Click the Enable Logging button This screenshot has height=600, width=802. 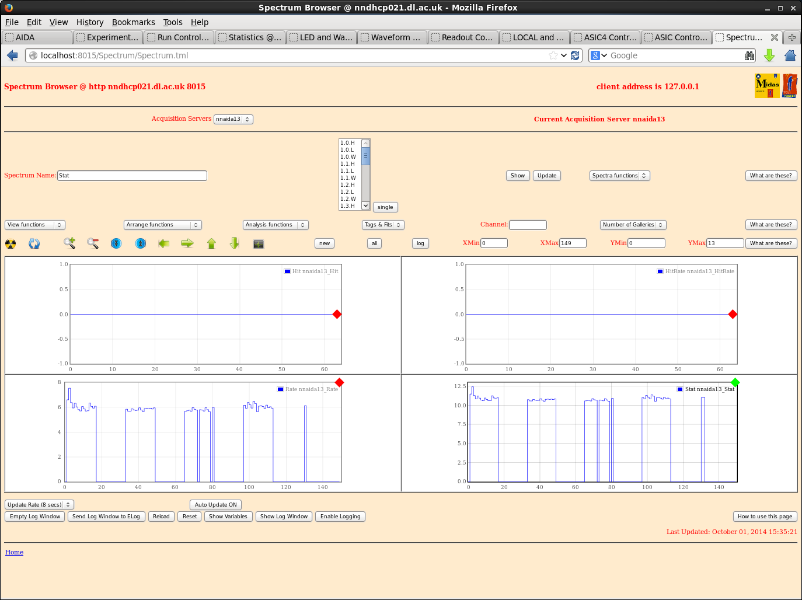coord(340,517)
